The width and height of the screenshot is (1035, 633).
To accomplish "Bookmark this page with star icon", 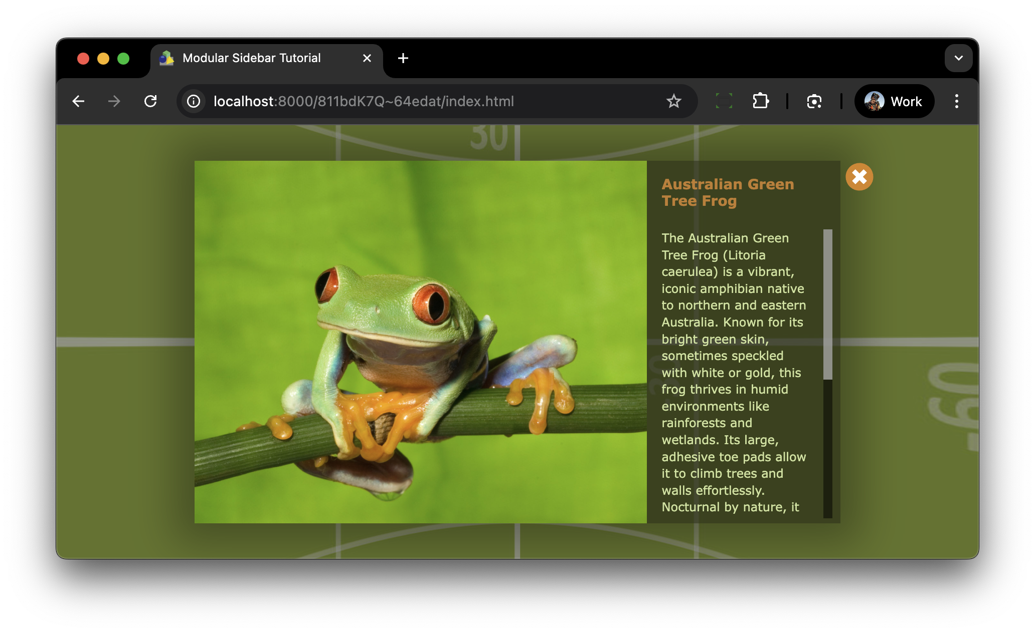I will click(x=673, y=101).
